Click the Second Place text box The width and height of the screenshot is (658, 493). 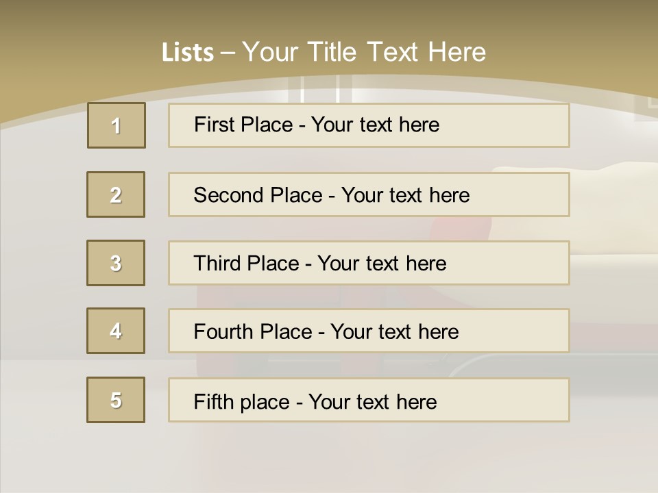[x=369, y=194]
